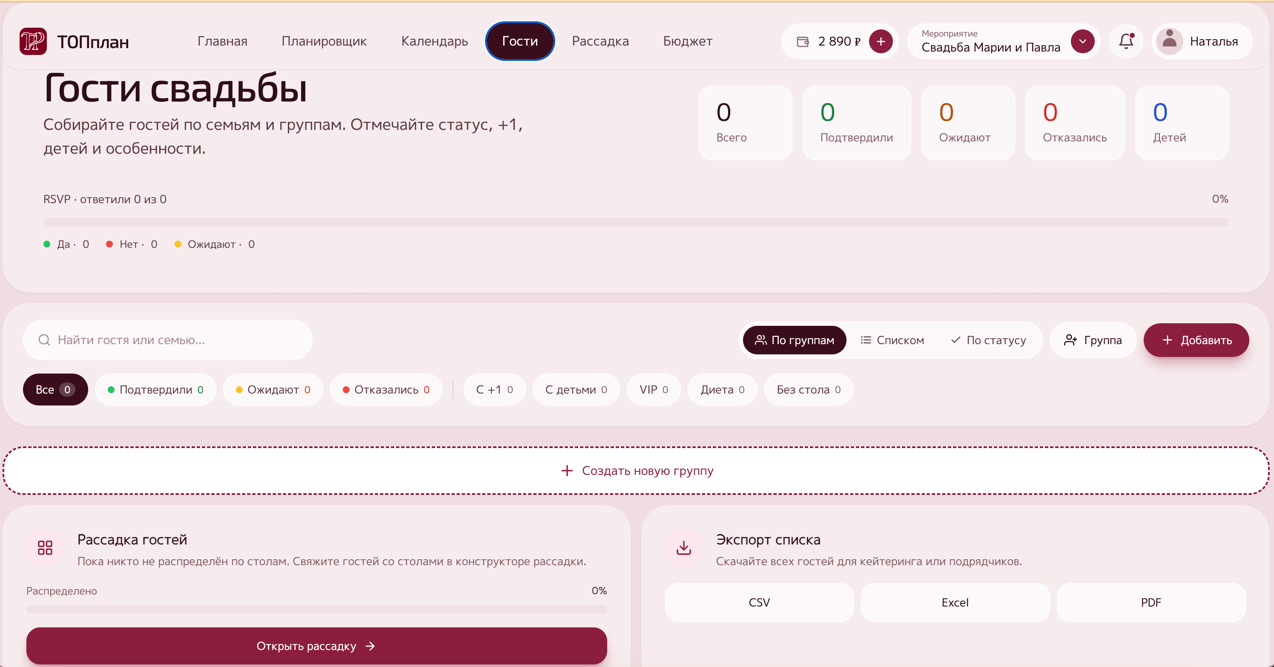Click the Добавить guest button
This screenshot has height=667, width=1274.
[x=1196, y=340]
